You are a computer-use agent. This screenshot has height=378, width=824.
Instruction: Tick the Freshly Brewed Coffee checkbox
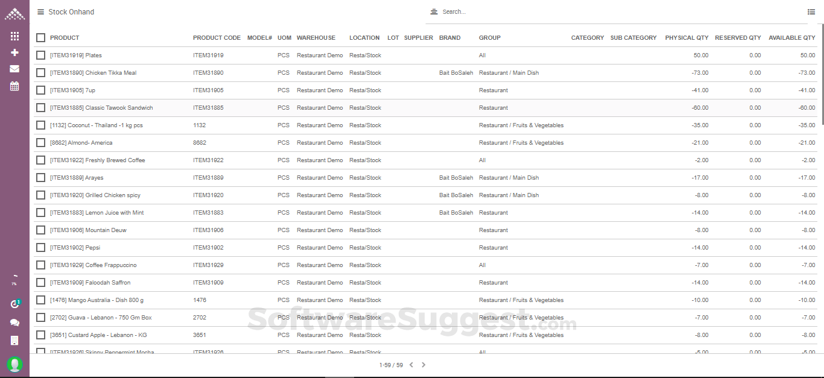[40, 160]
